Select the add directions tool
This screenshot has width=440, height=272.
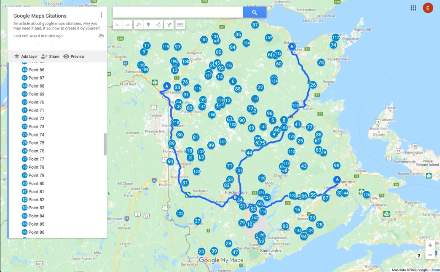coord(169,25)
